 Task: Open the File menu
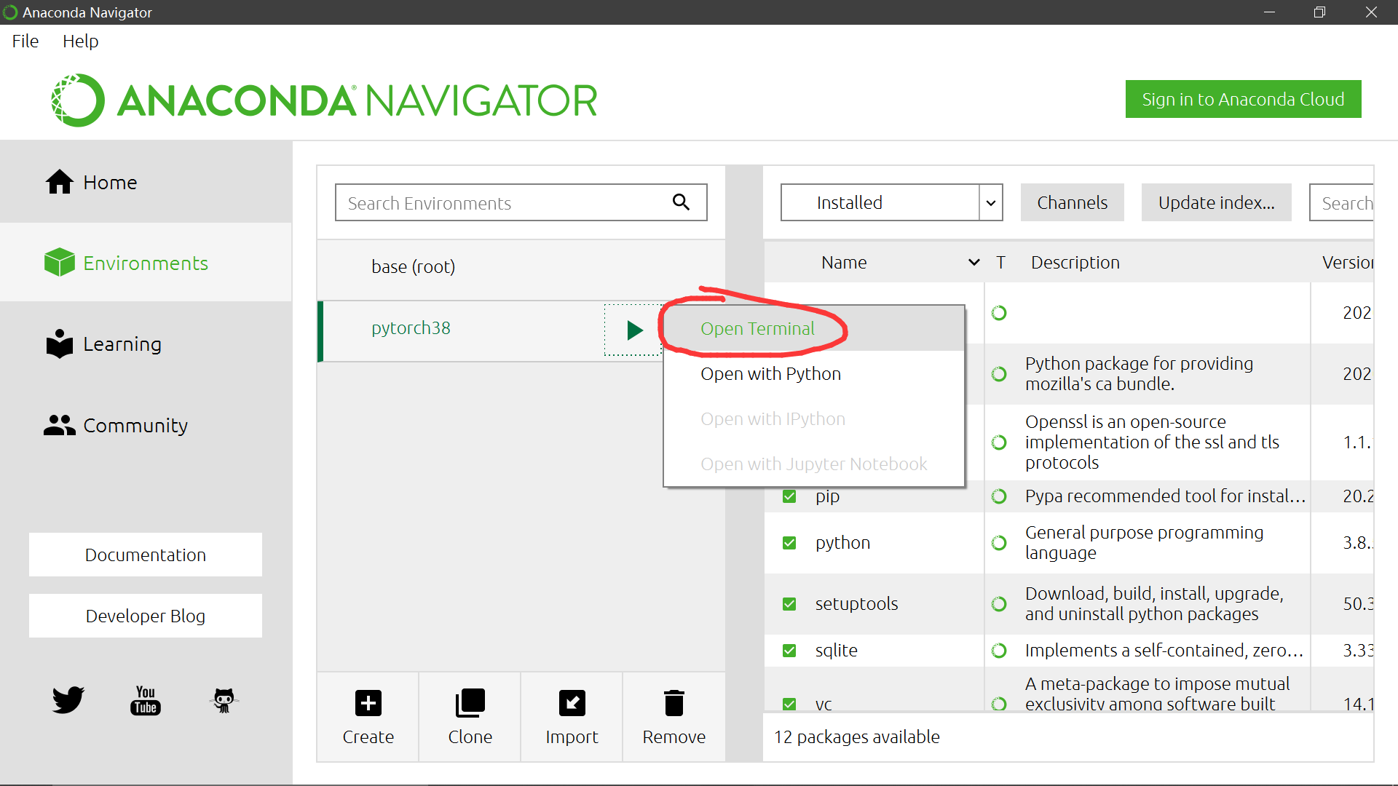25,41
